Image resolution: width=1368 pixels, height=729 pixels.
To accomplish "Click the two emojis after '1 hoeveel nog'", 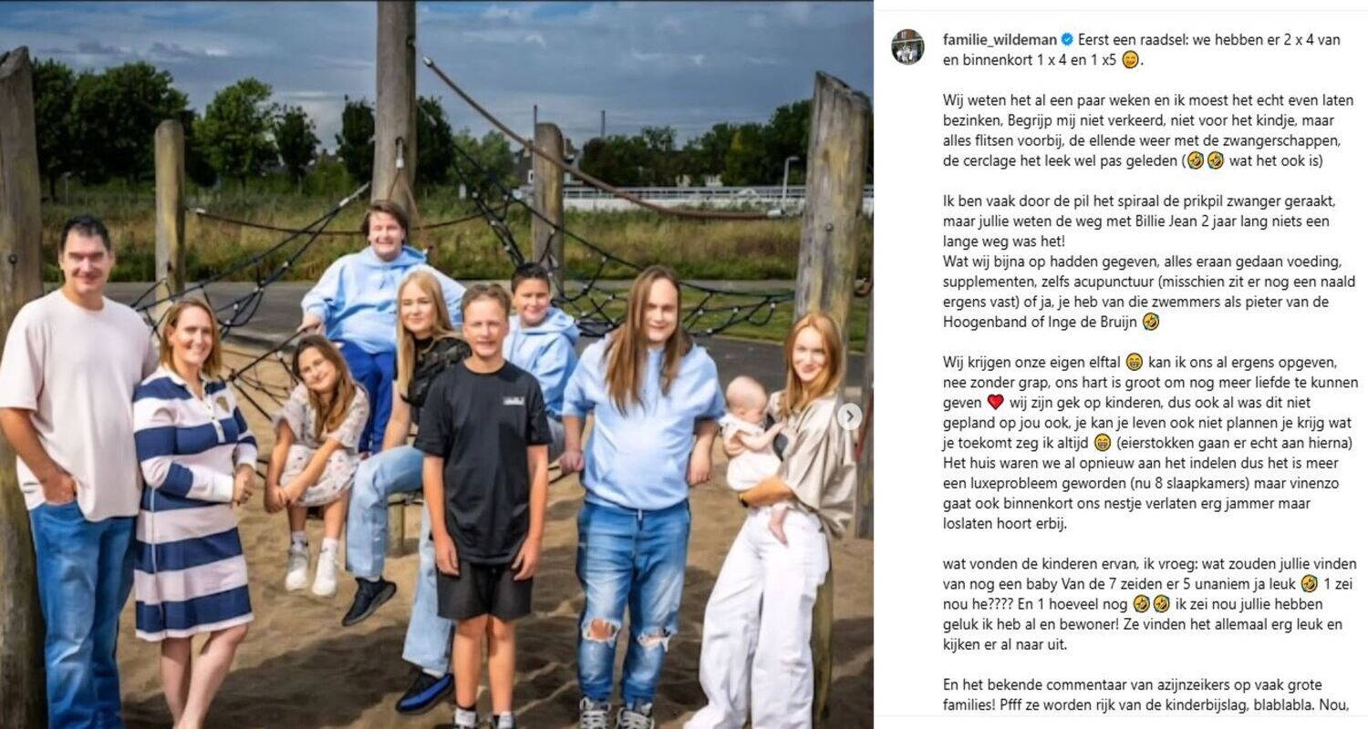I will [1152, 603].
